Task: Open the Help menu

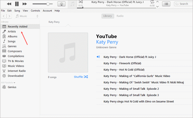Action: (57, 11)
